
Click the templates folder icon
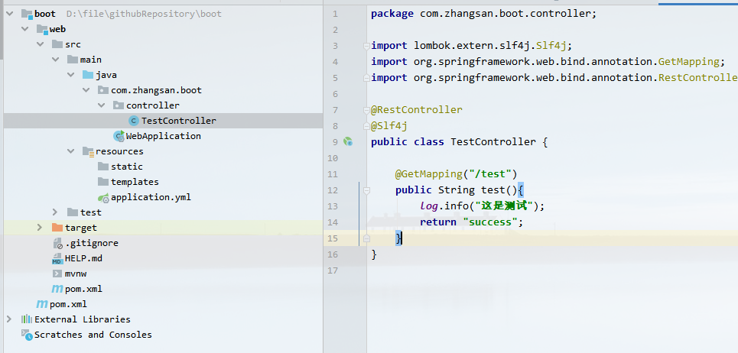click(103, 182)
